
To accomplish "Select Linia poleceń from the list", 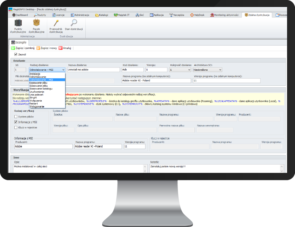I will (47, 95).
